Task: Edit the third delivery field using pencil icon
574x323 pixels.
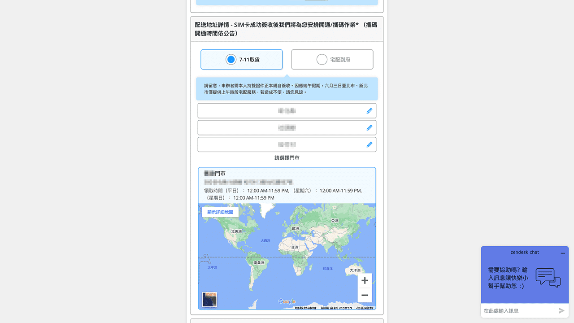Action: tap(369, 144)
